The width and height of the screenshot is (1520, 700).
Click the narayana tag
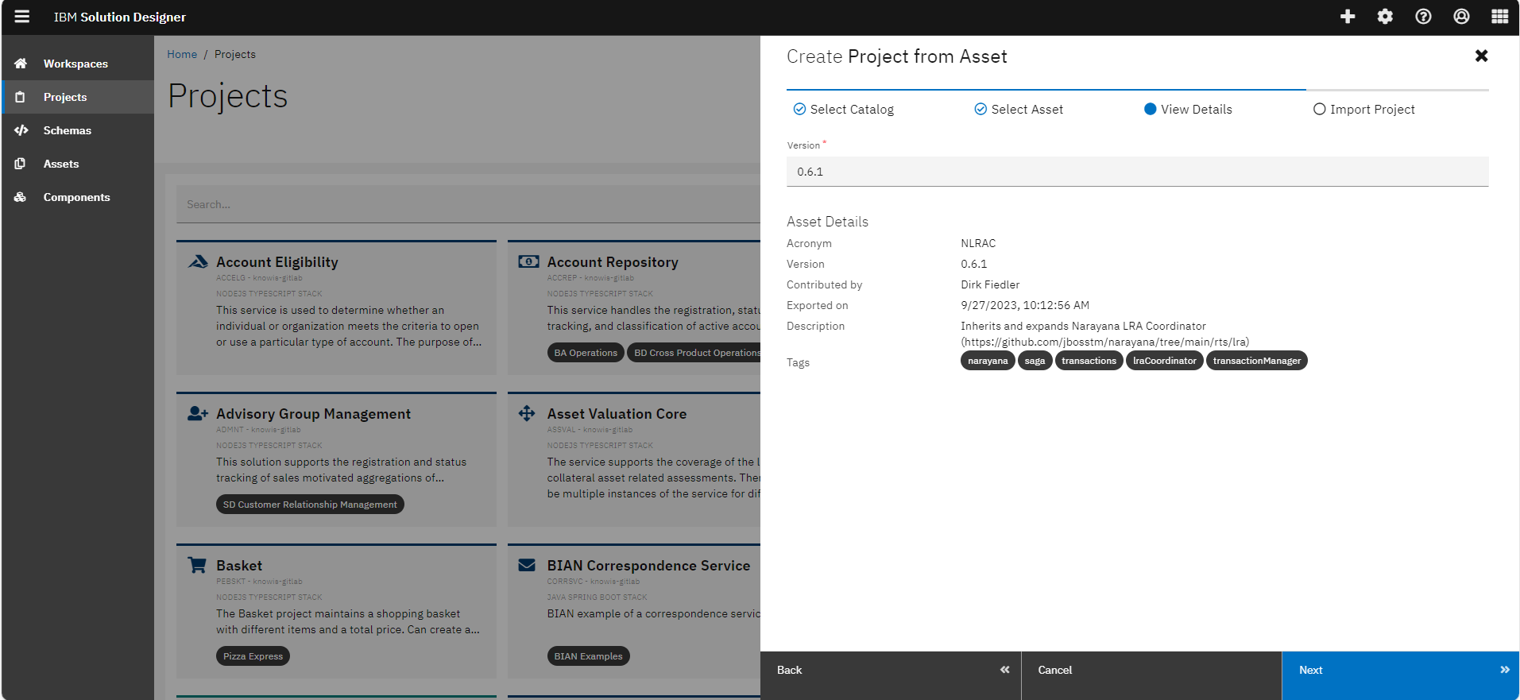click(988, 361)
